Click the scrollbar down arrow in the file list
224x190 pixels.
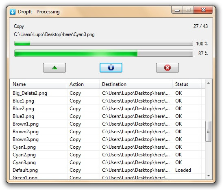click(x=209, y=176)
